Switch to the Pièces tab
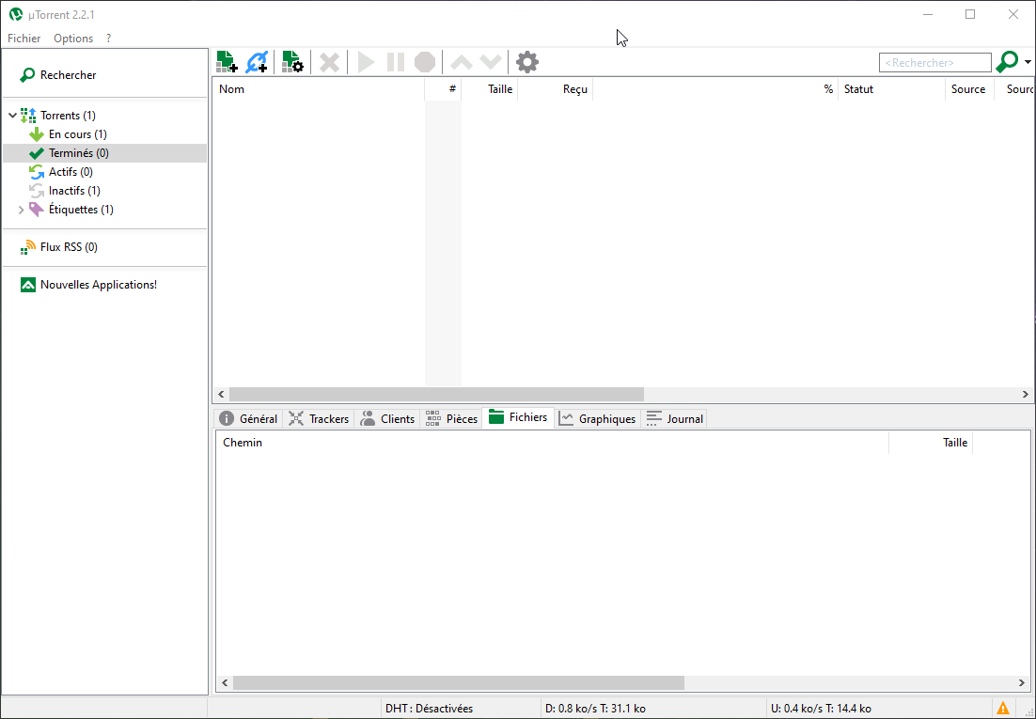The height and width of the screenshot is (719, 1036). coord(451,418)
